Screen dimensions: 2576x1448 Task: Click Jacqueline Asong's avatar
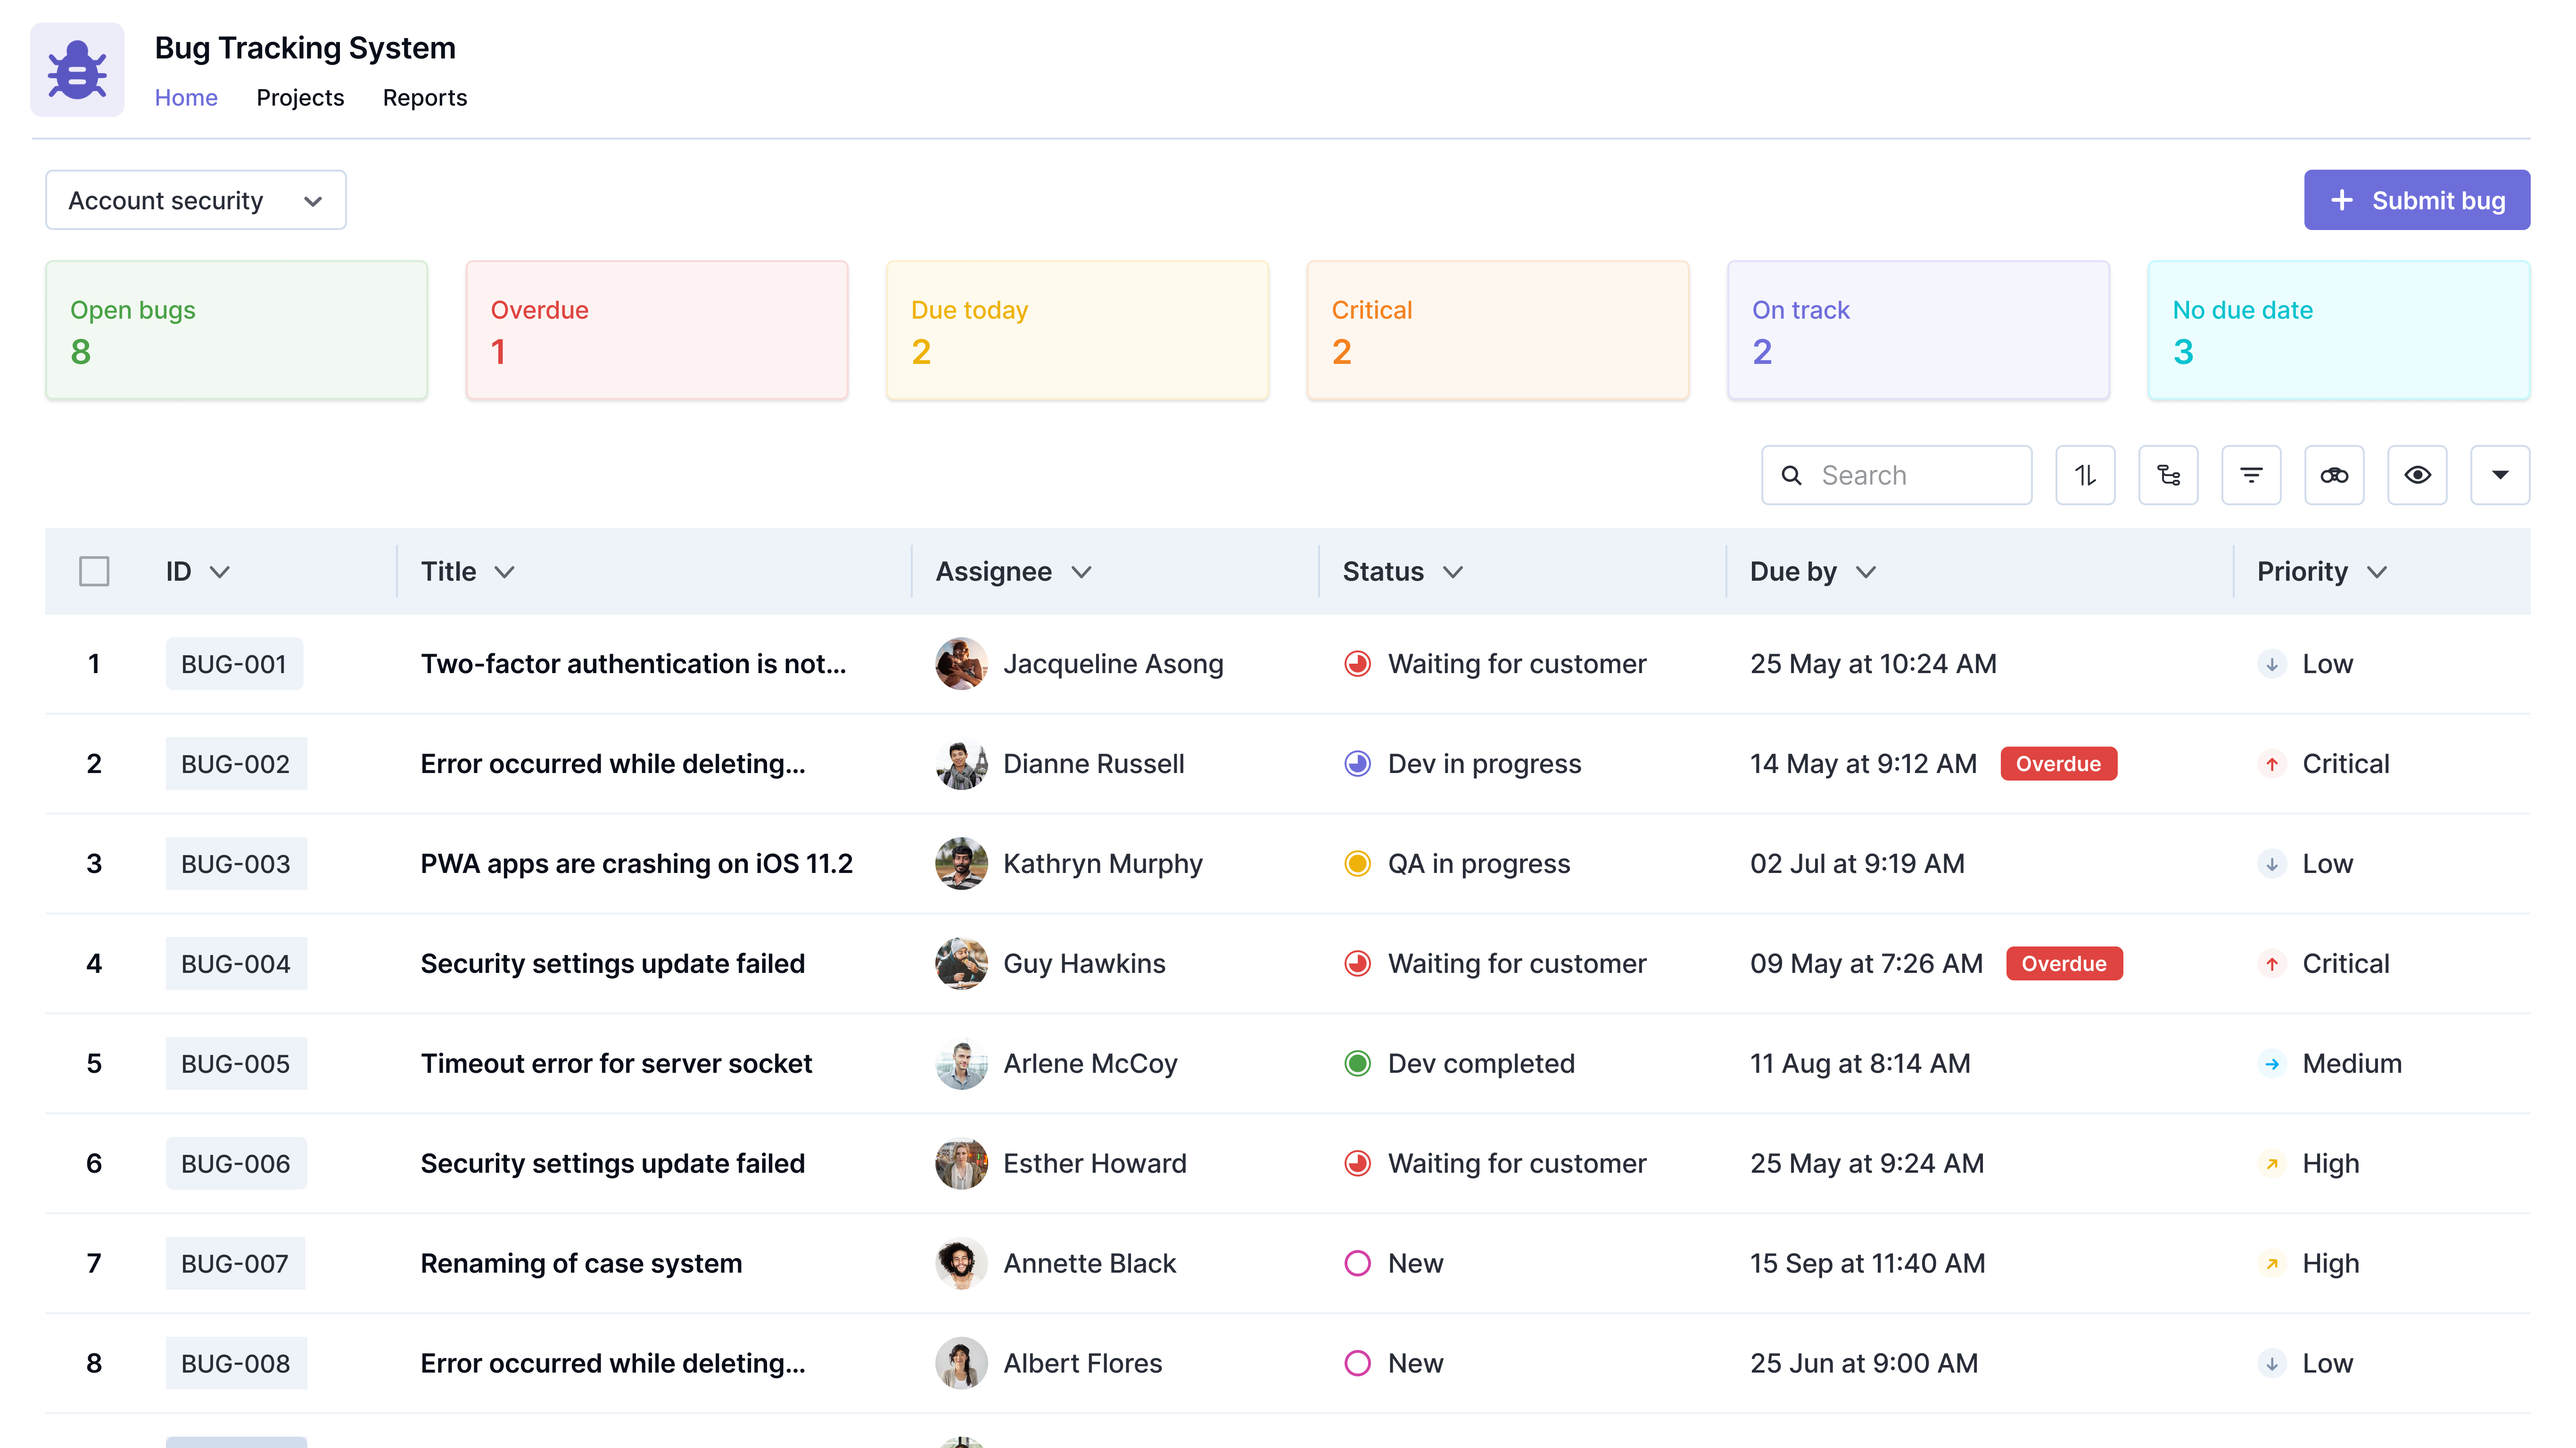point(961,664)
